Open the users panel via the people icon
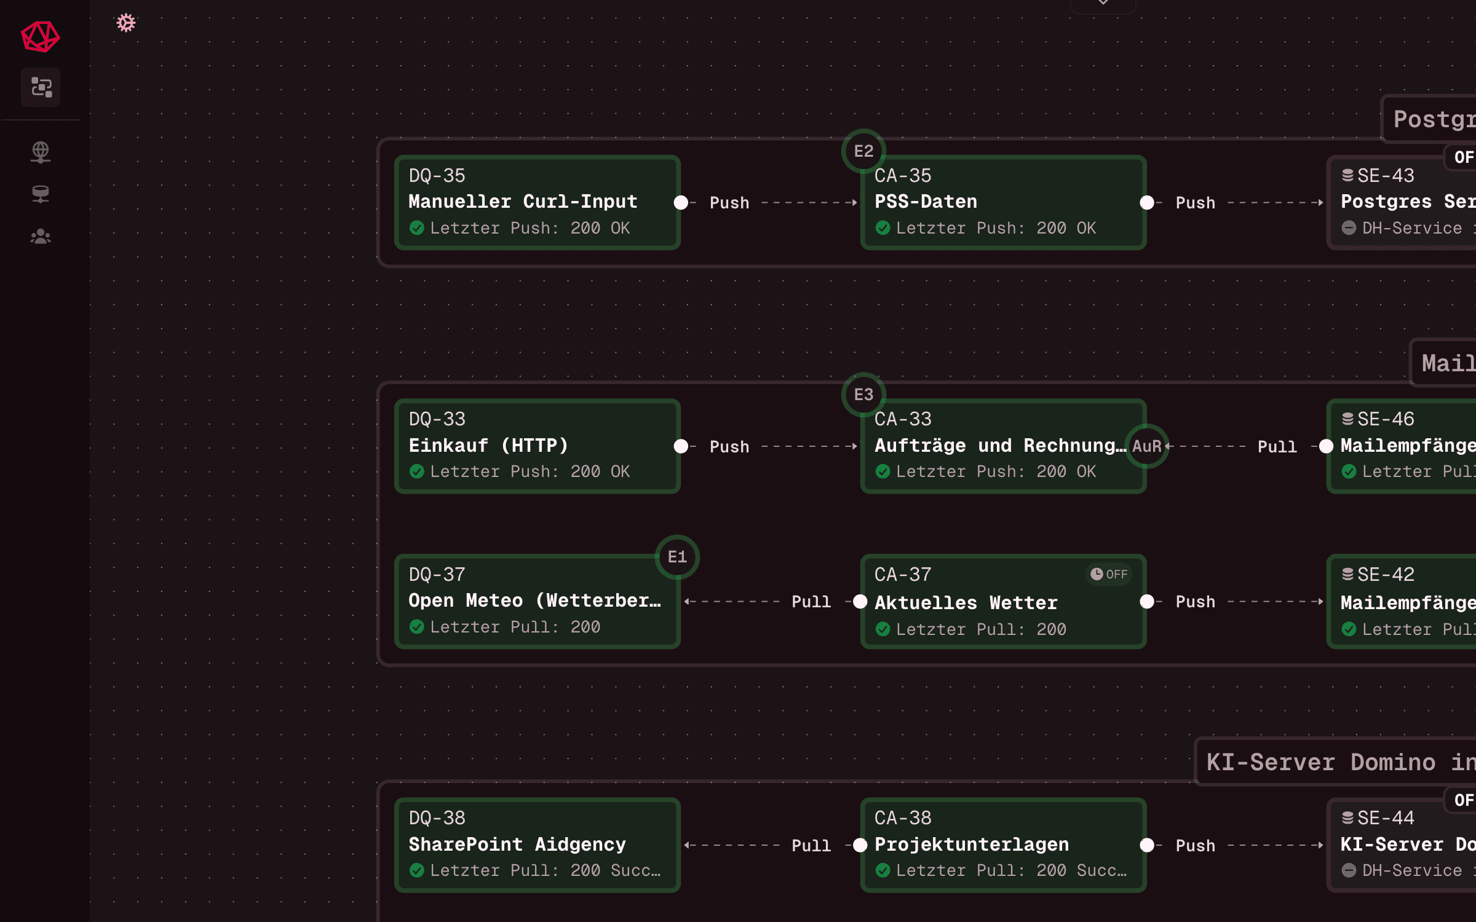This screenshot has height=922, width=1476. (41, 237)
